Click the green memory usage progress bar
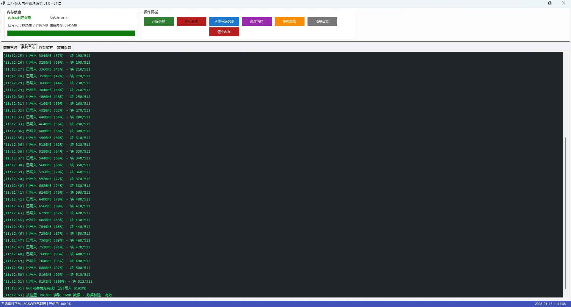Image resolution: width=571 pixels, height=307 pixels. click(x=71, y=33)
